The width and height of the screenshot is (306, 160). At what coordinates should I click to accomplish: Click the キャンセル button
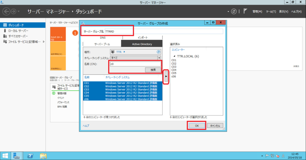[215, 126]
